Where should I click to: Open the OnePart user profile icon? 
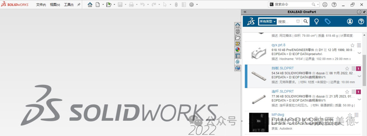click(350, 21)
